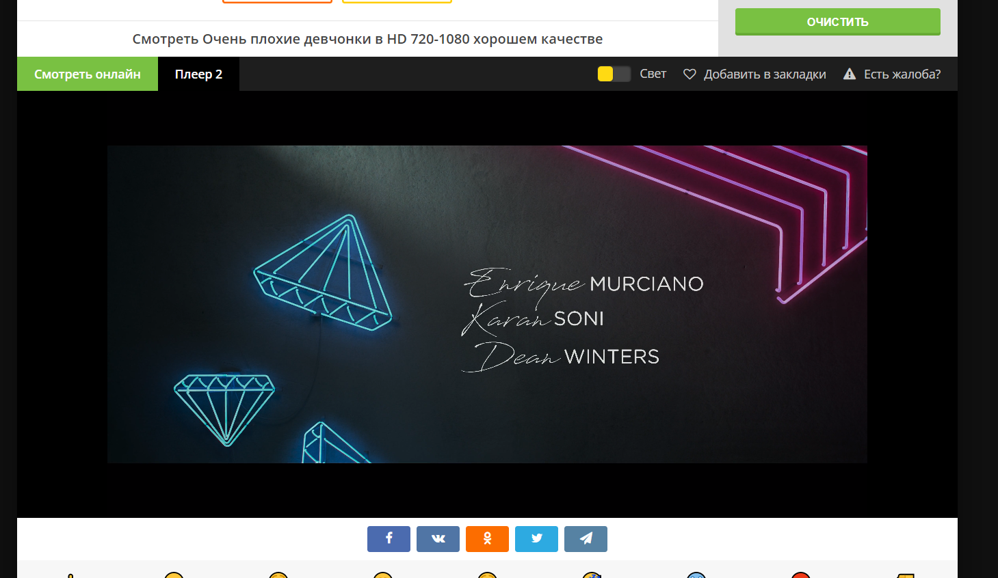The height and width of the screenshot is (578, 998).
Task: Share via Telegram
Action: pyautogui.click(x=586, y=538)
